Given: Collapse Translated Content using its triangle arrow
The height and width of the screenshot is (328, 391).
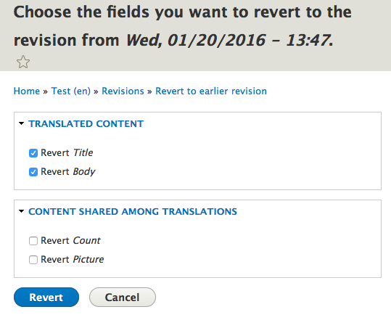Looking at the screenshot, I should (x=22, y=123).
